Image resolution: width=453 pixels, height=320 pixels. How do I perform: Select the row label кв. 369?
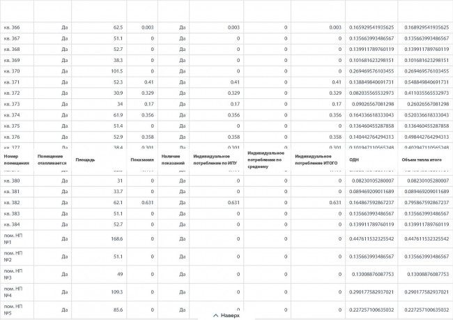pyautogui.click(x=12, y=61)
